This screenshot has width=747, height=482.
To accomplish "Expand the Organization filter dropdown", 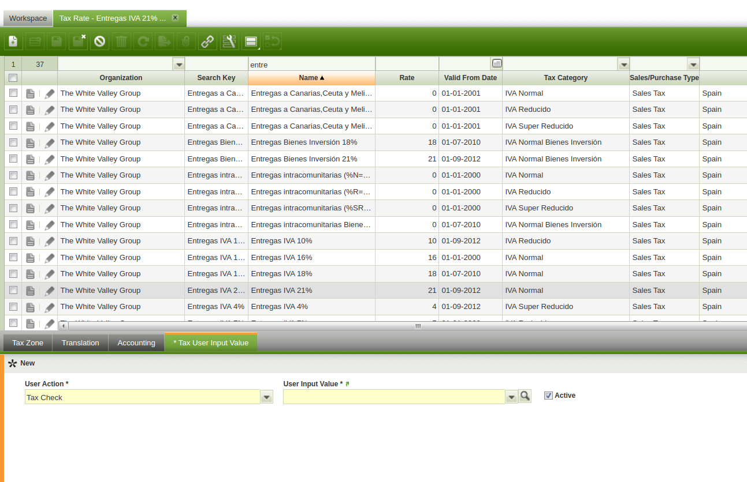I will tap(179, 64).
